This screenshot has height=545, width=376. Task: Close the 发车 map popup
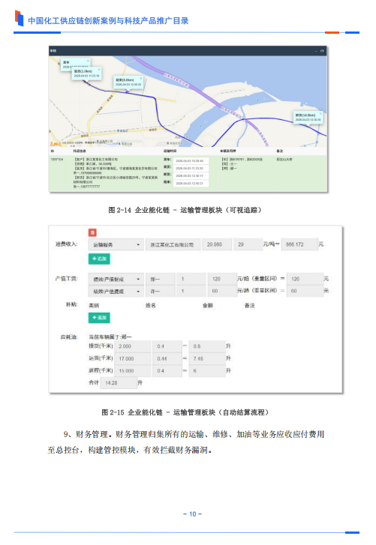tap(88, 61)
